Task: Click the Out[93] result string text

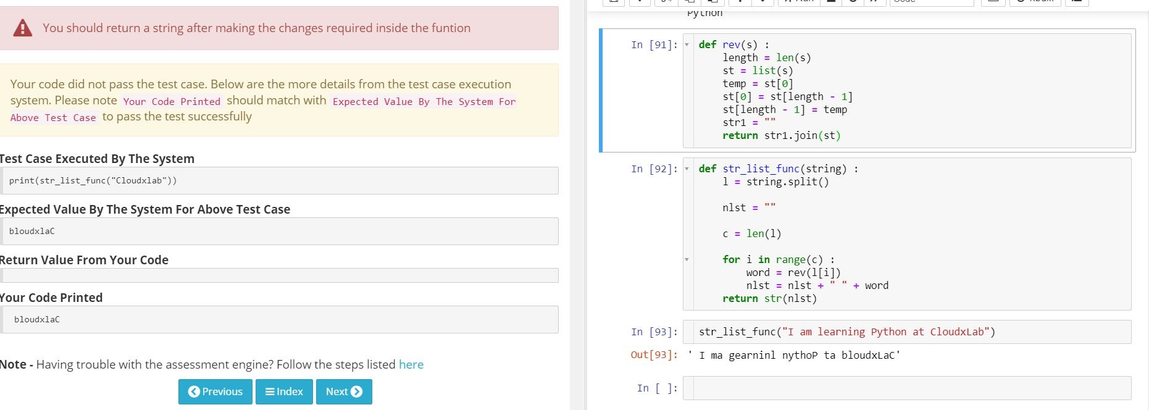Action: tap(794, 355)
